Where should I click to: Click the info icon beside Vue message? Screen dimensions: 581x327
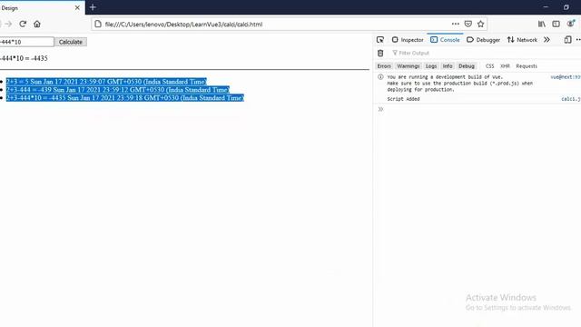[x=380, y=77]
